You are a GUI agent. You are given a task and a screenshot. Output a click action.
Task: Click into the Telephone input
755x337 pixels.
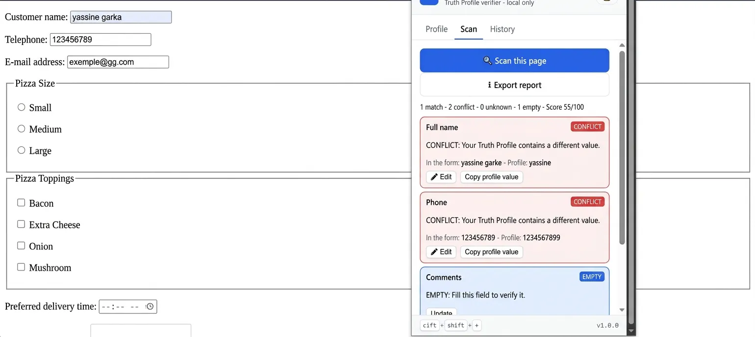101,40
